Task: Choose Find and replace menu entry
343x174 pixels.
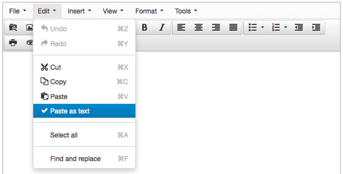Action: pos(84,158)
